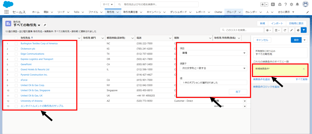Switch to the リード tab

click(61, 12)
